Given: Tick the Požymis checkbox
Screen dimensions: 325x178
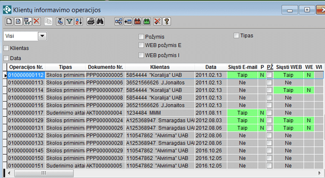Looking at the screenshot, I should (x=142, y=37).
